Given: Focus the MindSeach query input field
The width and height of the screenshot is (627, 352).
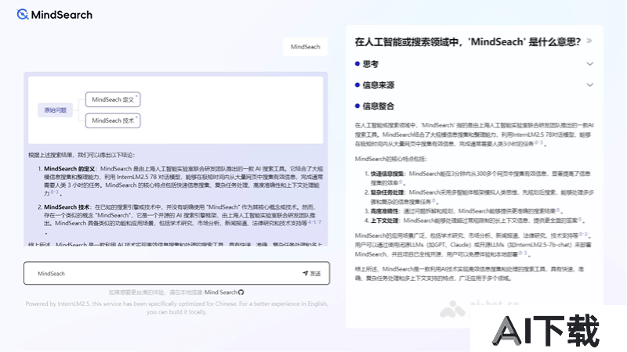Looking at the screenshot, I should pyautogui.click(x=176, y=273).
